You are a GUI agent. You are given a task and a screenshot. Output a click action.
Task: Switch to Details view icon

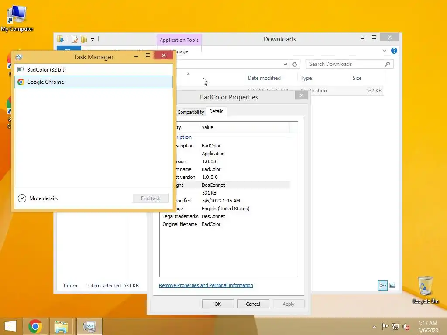(x=382, y=285)
